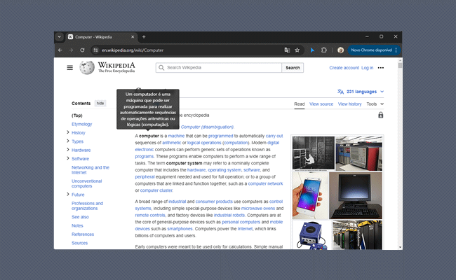Open the View history tab
This screenshot has width=456, height=280.
[349, 104]
